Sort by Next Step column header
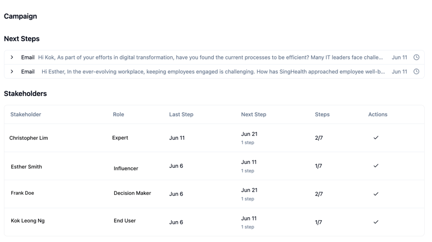Screen dimensions: 432x242 pyautogui.click(x=254, y=115)
